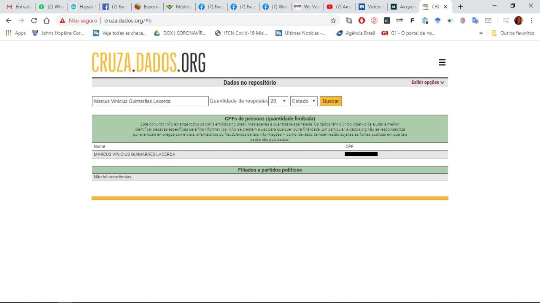540x303 pixels.
Task: Open the dark teal 'ci' extension icon
Action: [387, 20]
